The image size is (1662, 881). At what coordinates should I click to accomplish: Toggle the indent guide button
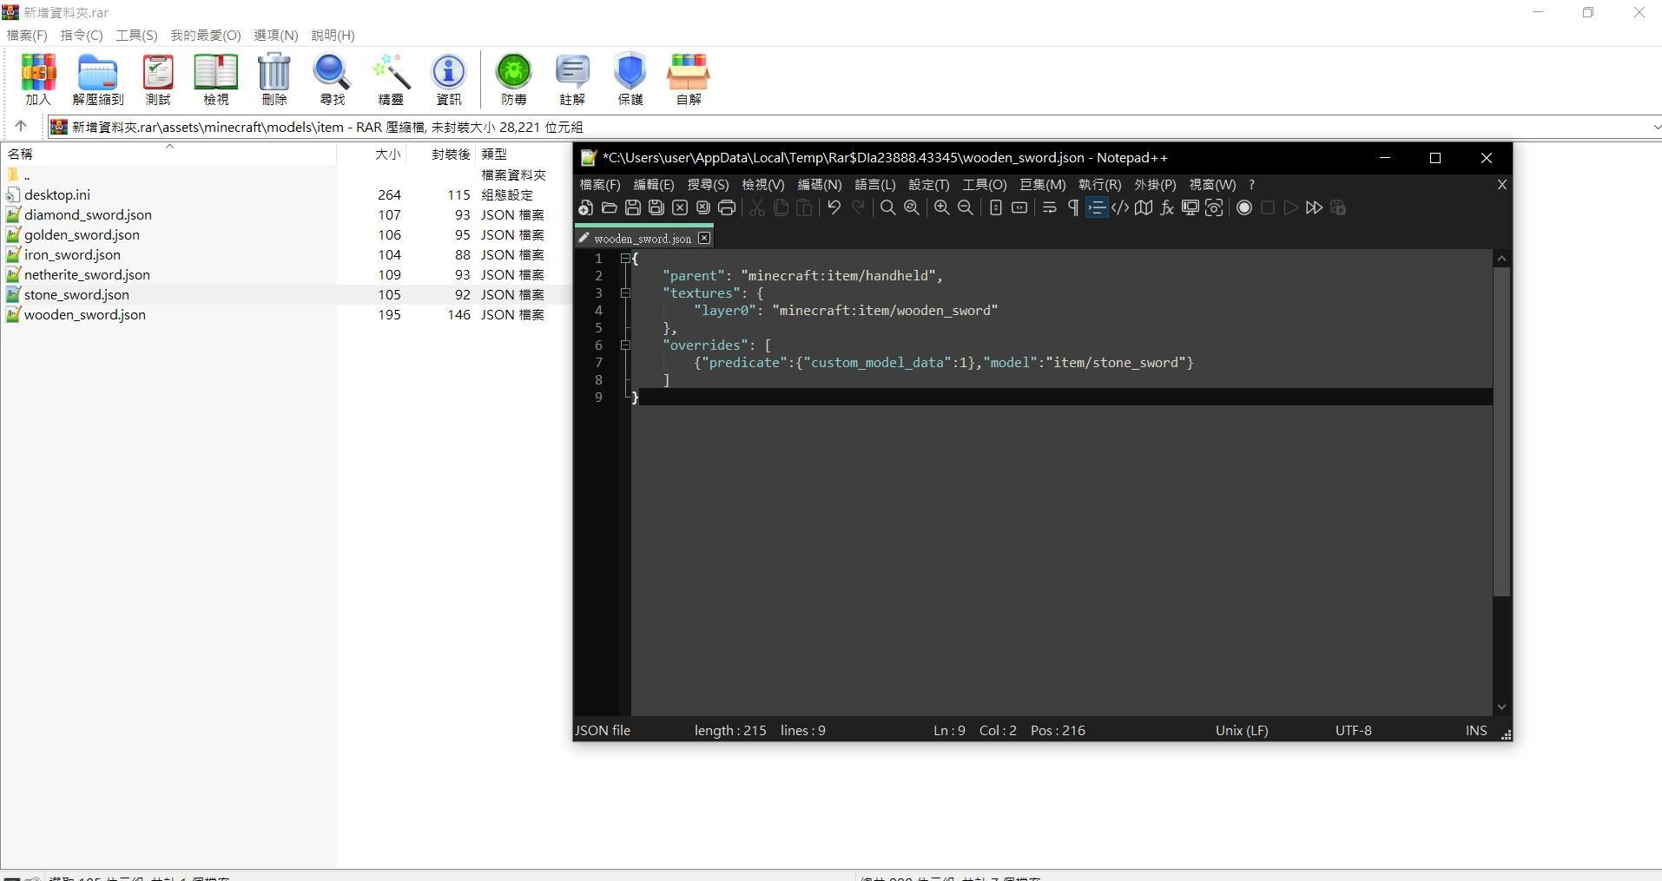click(x=1097, y=207)
